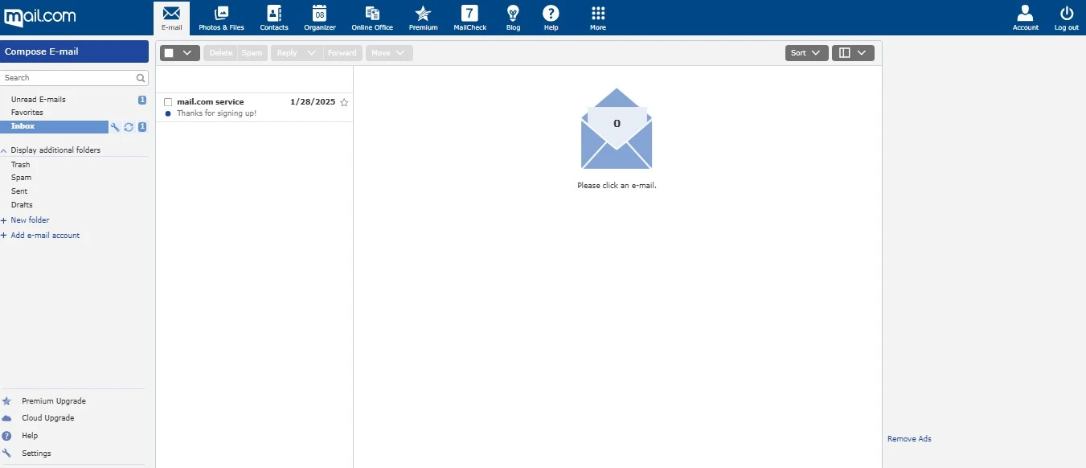Check the mail.com service email checkbox
Image resolution: width=1086 pixels, height=468 pixels.
tap(168, 102)
